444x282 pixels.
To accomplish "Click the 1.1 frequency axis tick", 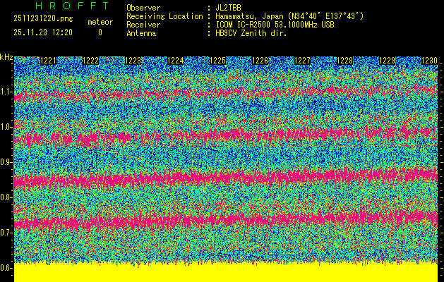I will (6, 92).
